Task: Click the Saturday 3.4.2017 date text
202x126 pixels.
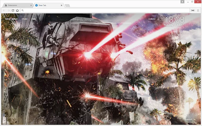Action: coord(174,25)
